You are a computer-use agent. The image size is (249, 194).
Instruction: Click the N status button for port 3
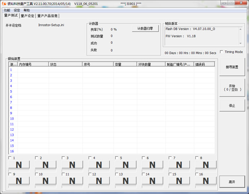click(72, 165)
